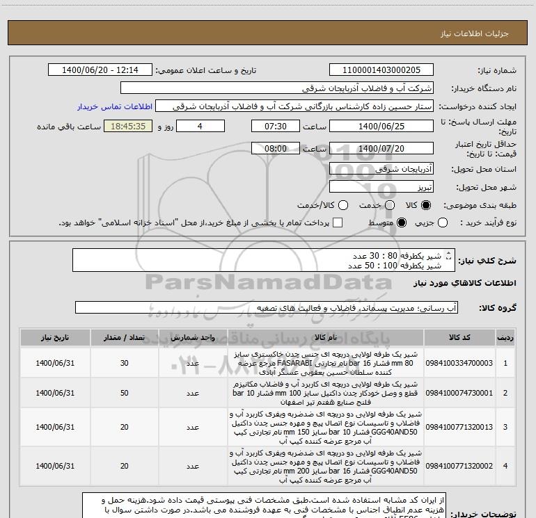Click quantity 20 in row 3
This screenshot has height=518, width=536.
[x=124, y=427]
